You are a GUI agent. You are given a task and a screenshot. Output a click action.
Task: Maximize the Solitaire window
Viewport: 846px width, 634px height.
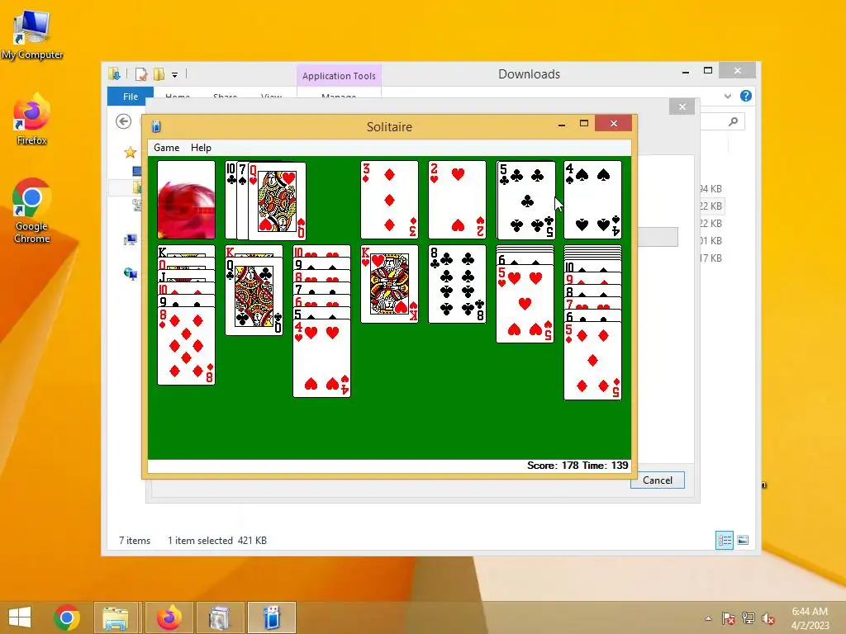pyautogui.click(x=584, y=124)
